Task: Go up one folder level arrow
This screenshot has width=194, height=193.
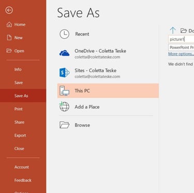Action: tap(173, 31)
